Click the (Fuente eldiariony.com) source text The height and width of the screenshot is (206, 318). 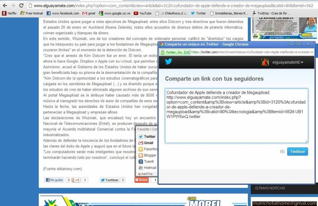click(x=62, y=169)
